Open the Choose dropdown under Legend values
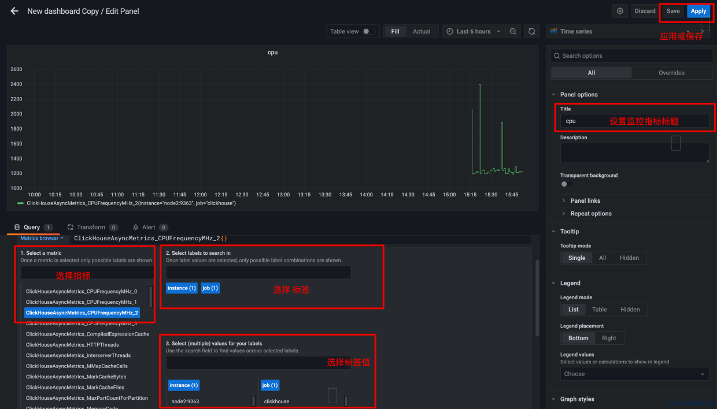This screenshot has width=717, height=409. (634, 374)
